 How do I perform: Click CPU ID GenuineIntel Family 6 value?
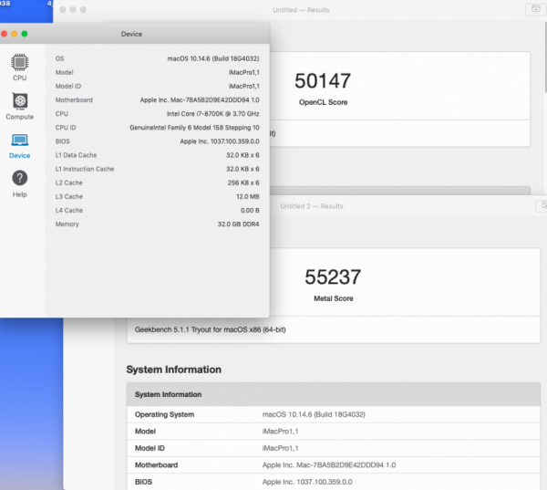pyautogui.click(x=194, y=128)
